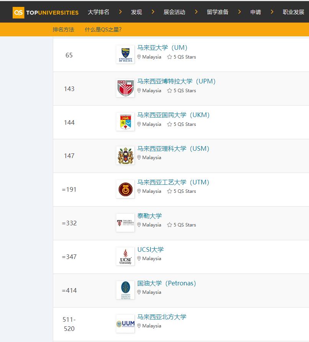Click the star icon in UKM row
Screen dimensions: 309x342
click(x=170, y=124)
